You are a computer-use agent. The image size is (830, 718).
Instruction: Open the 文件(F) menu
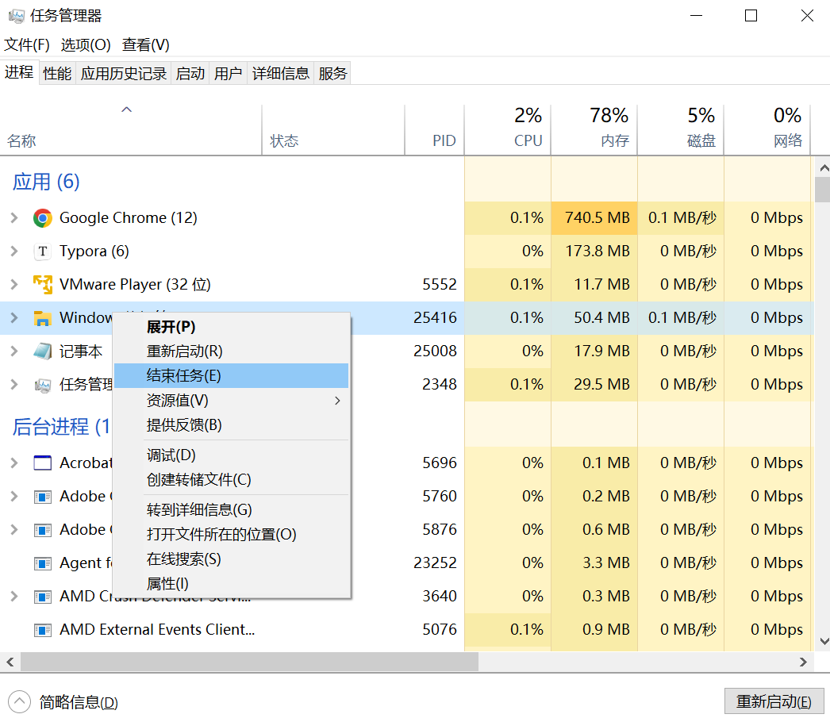pos(27,45)
